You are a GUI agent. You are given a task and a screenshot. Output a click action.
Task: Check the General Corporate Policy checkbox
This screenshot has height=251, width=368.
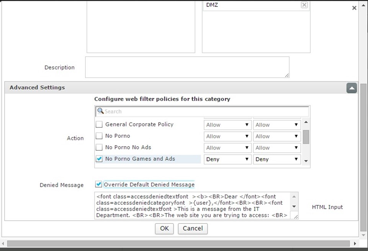99,124
